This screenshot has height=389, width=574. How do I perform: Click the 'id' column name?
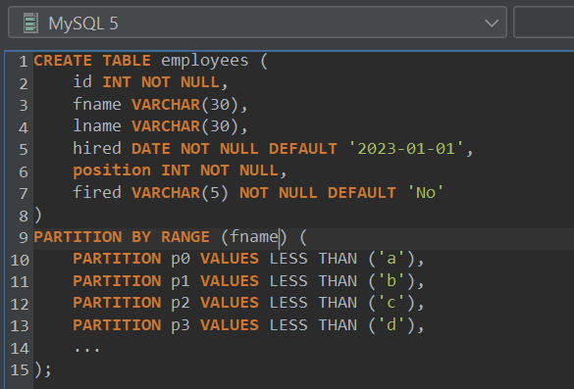tap(82, 82)
